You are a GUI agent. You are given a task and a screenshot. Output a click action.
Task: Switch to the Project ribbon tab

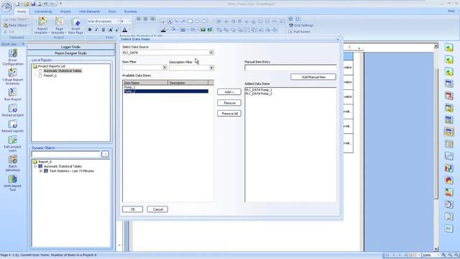tap(65, 12)
